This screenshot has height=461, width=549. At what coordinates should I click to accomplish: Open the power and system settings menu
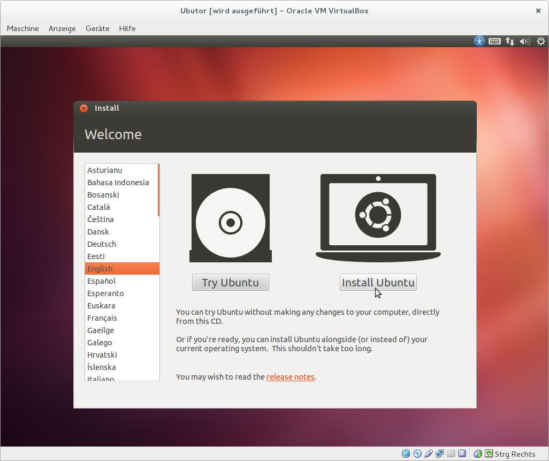(541, 41)
